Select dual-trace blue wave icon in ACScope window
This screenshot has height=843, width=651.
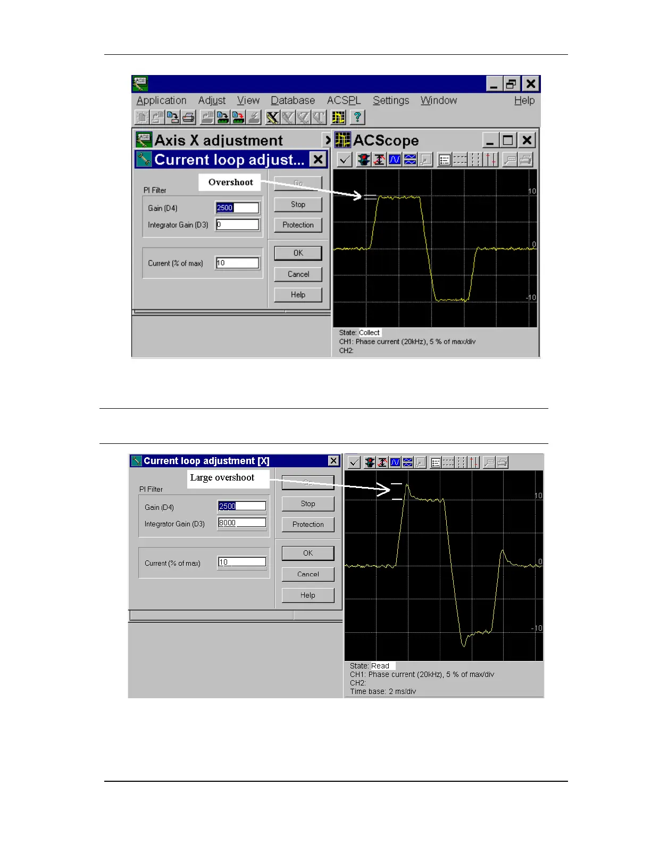point(410,159)
